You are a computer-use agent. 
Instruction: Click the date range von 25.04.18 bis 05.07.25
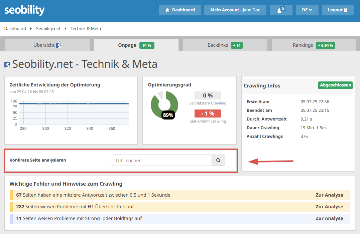(31, 92)
